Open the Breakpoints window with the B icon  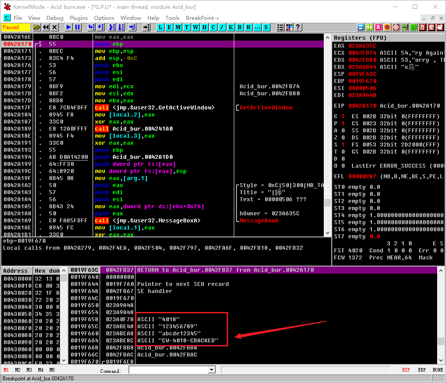click(240, 27)
